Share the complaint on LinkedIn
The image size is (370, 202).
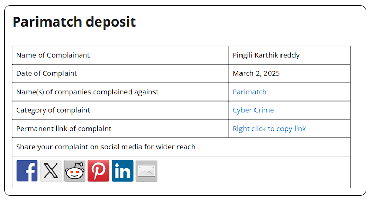click(x=122, y=171)
